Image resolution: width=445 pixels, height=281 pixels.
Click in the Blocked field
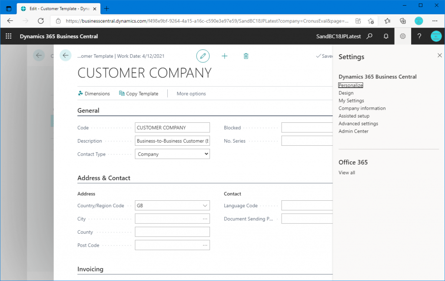click(x=307, y=128)
